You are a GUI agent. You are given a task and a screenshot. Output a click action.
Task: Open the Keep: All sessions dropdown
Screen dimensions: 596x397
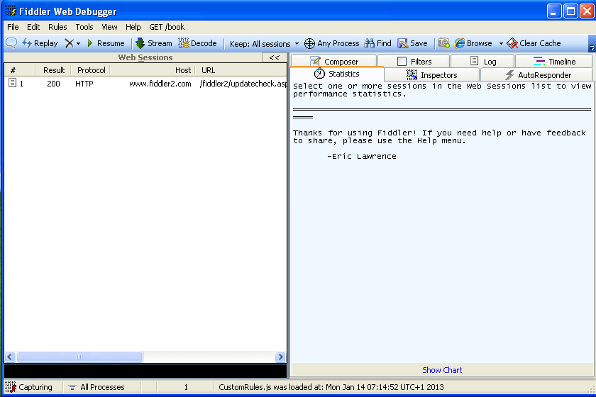(264, 44)
